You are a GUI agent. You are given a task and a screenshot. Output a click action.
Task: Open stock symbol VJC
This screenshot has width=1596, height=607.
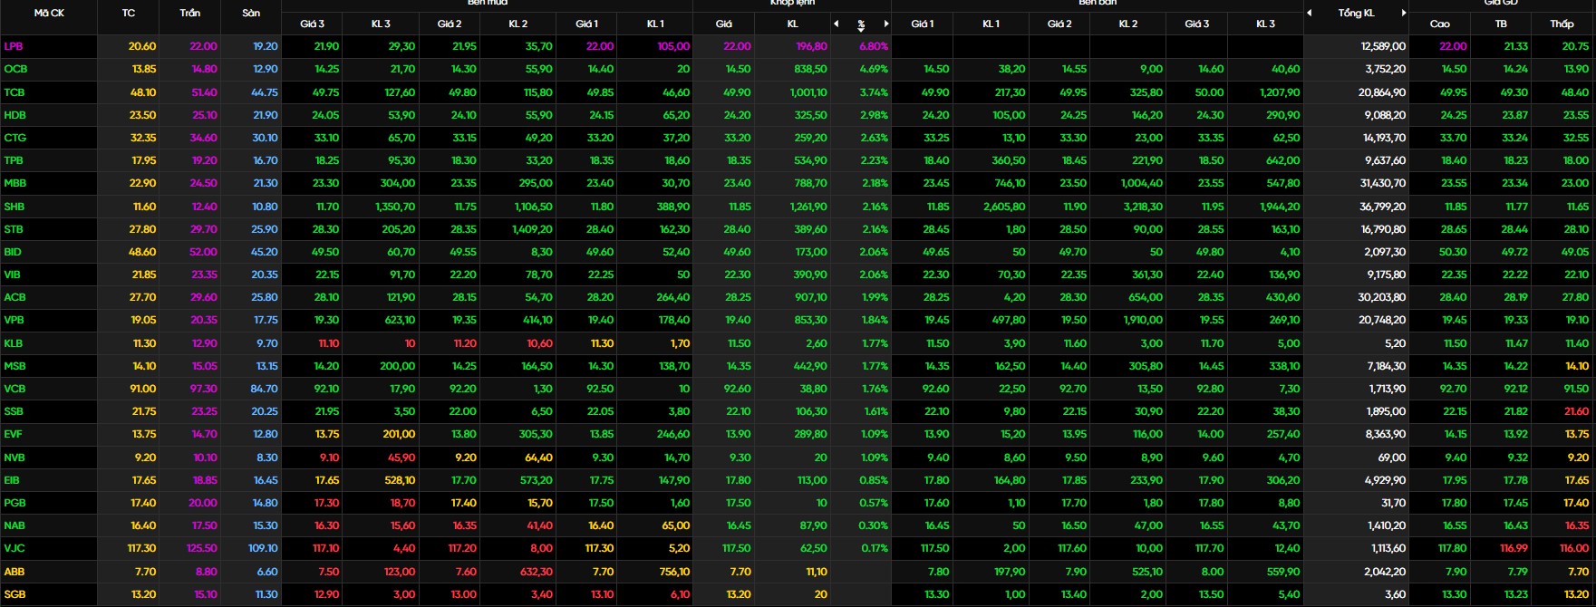point(15,548)
